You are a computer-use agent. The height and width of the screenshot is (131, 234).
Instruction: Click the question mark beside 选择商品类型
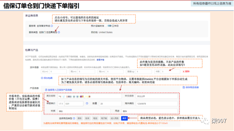tap(74, 118)
